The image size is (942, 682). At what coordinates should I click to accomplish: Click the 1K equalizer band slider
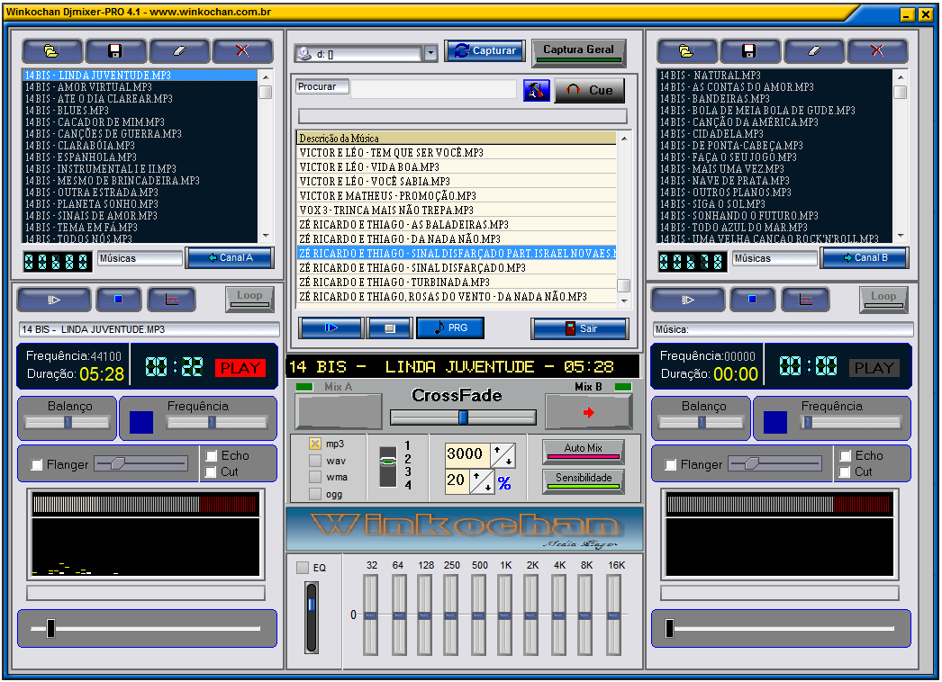(x=504, y=615)
